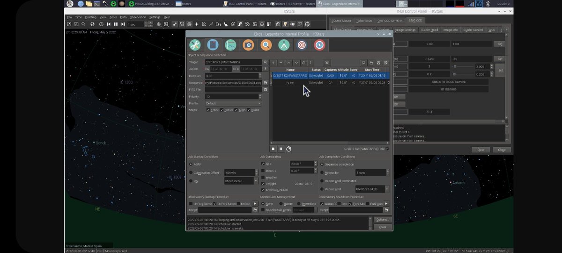Image resolution: width=562 pixels, height=253 pixels.
Task: Click the Options... button in Ekos log area
Action: (382, 219)
